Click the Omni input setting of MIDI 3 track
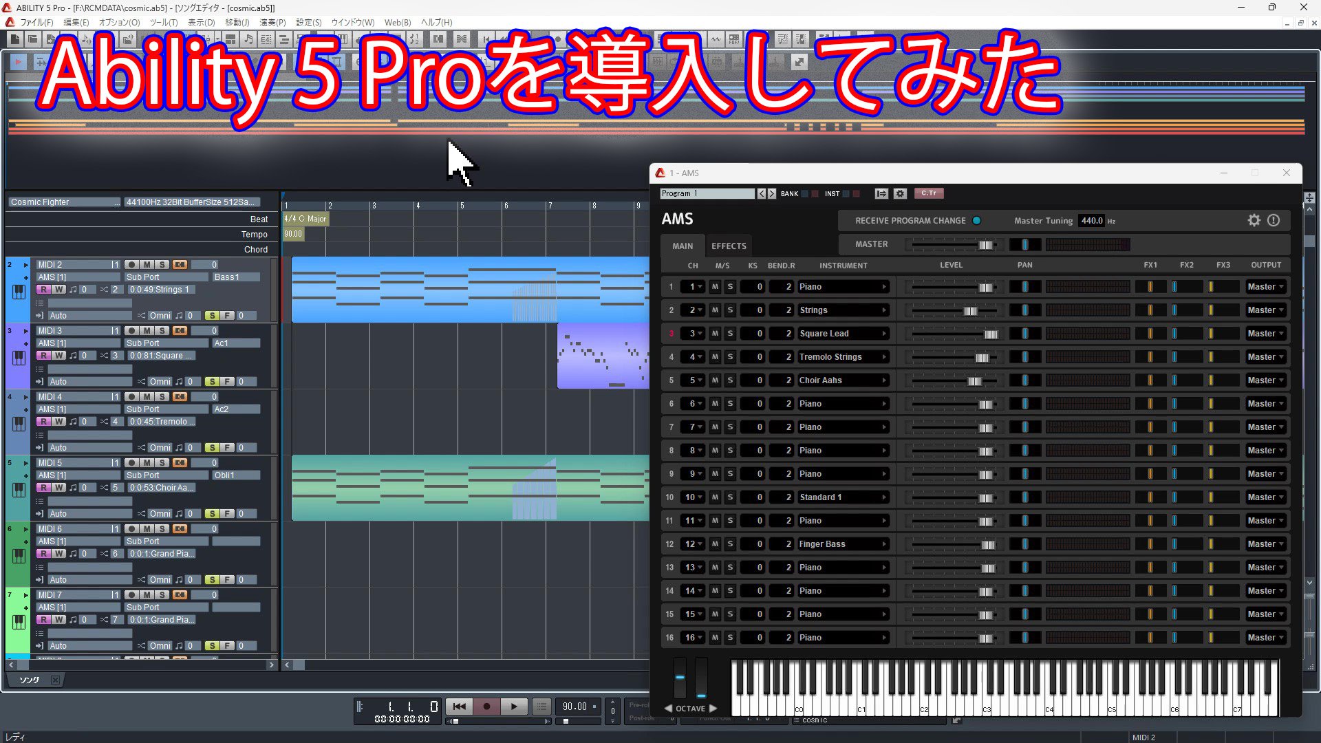 (x=160, y=382)
